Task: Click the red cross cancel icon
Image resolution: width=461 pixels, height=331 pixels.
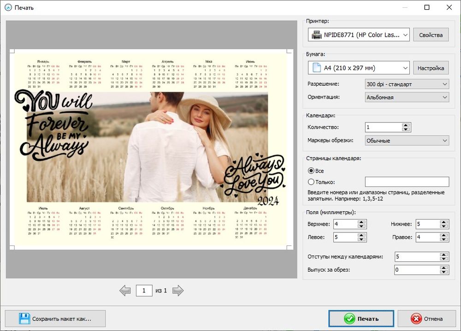Action: pyautogui.click(x=416, y=319)
